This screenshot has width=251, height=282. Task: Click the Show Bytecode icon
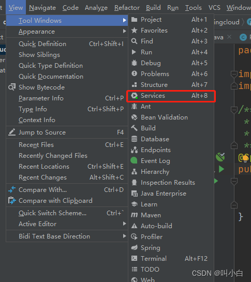12,87
